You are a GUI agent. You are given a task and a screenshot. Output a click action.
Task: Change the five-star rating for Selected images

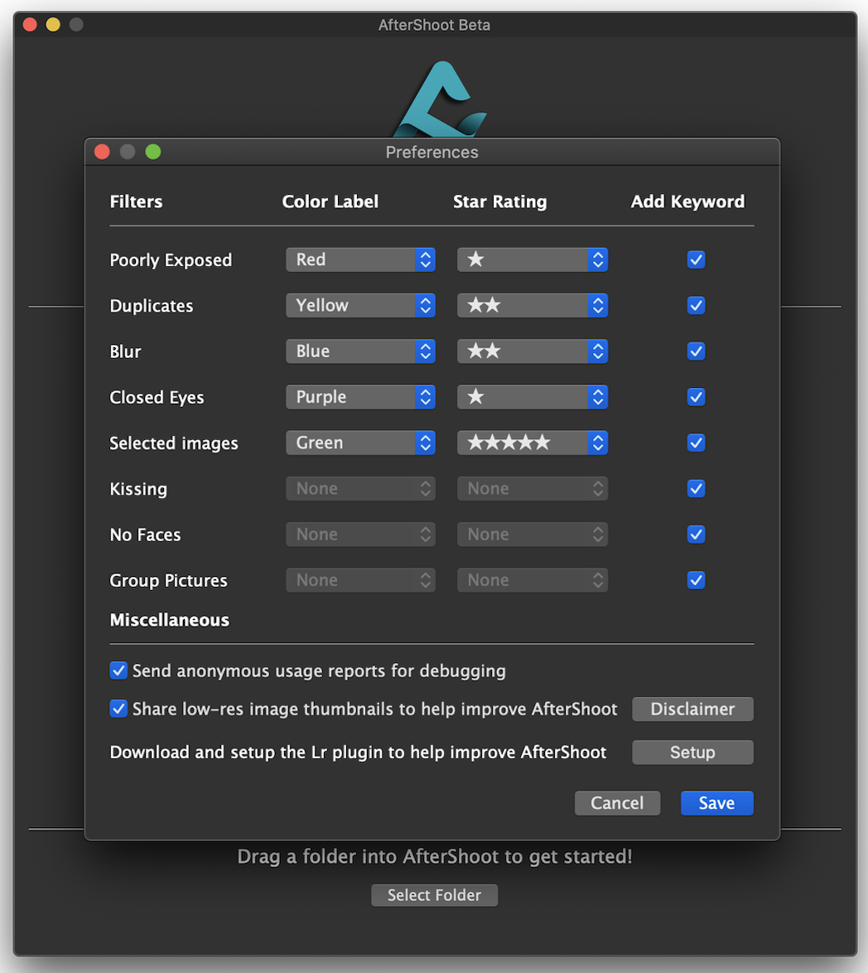(x=532, y=443)
